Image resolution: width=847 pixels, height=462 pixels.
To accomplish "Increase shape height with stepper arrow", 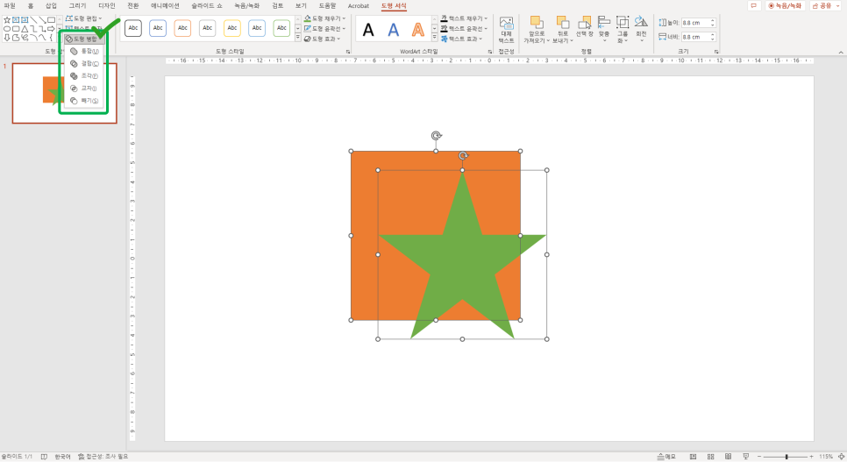I will click(x=713, y=20).
